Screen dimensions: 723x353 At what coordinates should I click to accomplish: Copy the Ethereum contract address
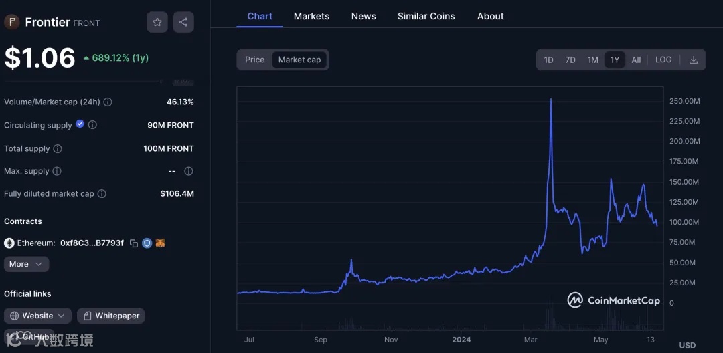[x=134, y=243]
